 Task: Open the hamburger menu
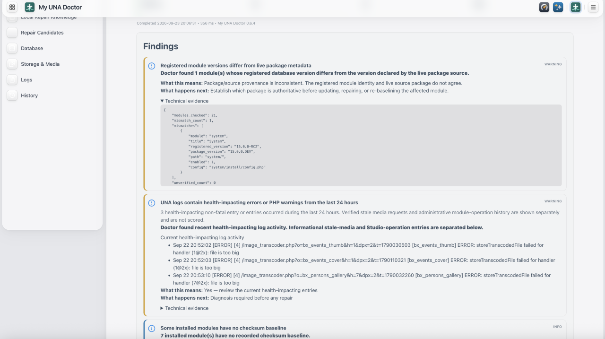coord(593,7)
